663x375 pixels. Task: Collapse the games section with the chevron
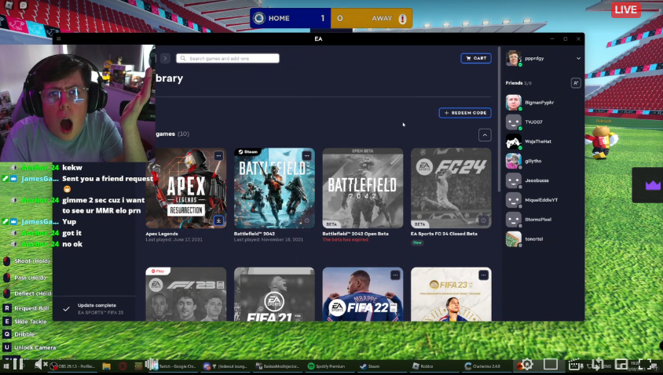click(485, 135)
